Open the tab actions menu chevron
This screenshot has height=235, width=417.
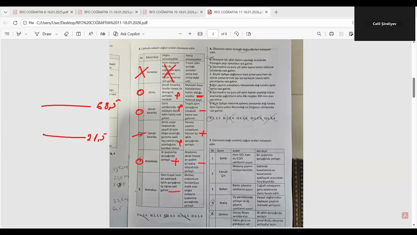pyautogui.click(x=6, y=12)
